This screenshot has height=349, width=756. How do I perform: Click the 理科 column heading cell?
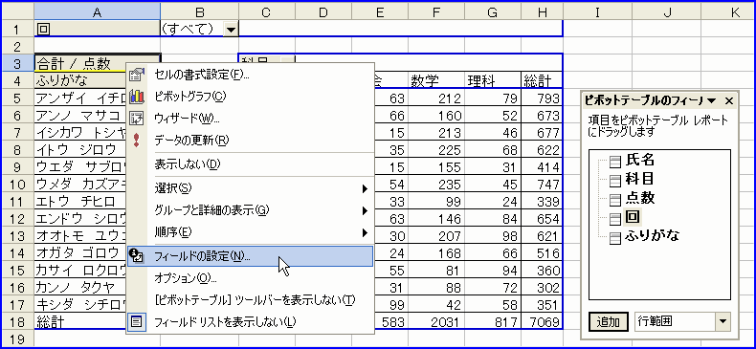[493, 81]
